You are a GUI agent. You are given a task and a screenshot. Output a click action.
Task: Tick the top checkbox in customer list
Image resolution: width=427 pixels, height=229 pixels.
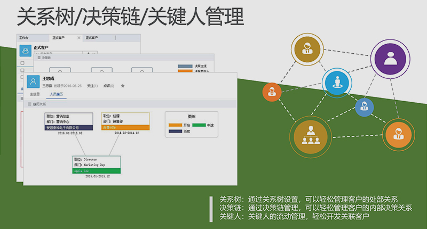[x=22, y=63]
